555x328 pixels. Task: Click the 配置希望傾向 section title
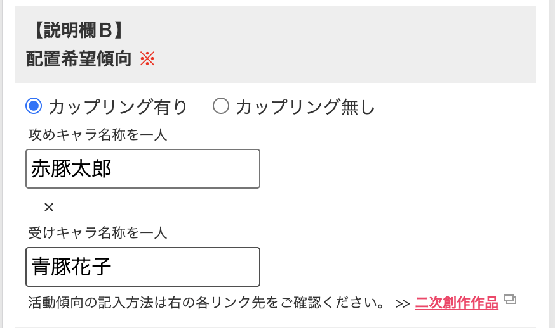coord(79,59)
